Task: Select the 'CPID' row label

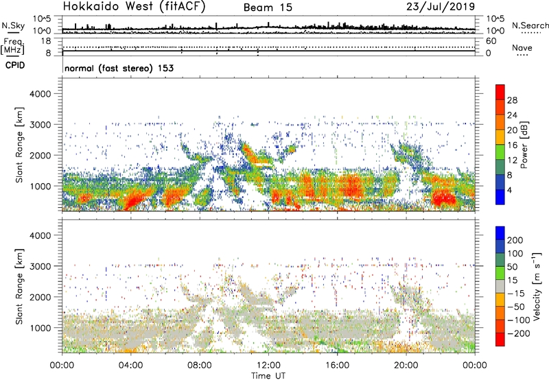Action: [x=15, y=65]
